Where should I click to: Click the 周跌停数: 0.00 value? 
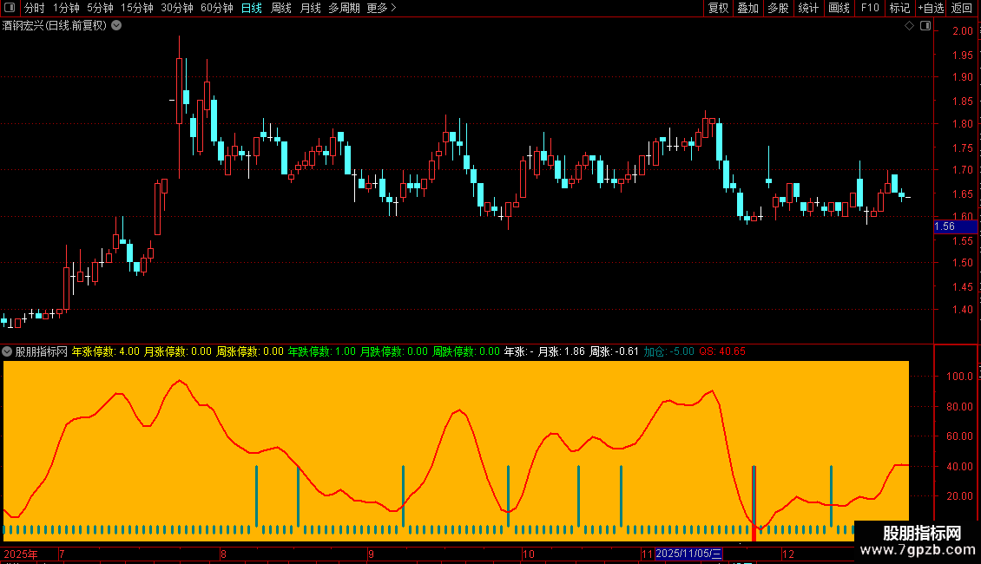point(466,351)
